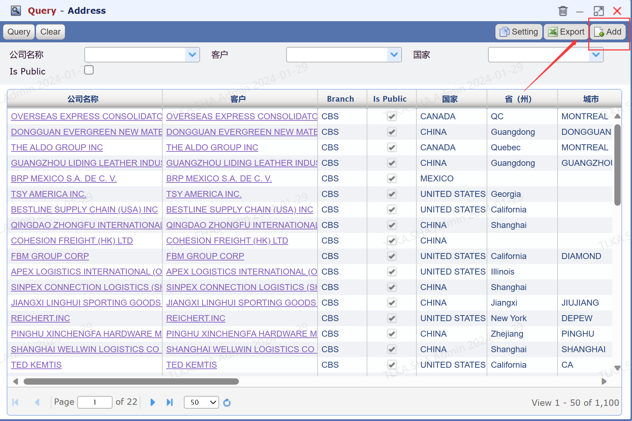This screenshot has height=421, width=632.
Task: Open TSY AMERICA INC. customer link
Action: click(x=204, y=194)
